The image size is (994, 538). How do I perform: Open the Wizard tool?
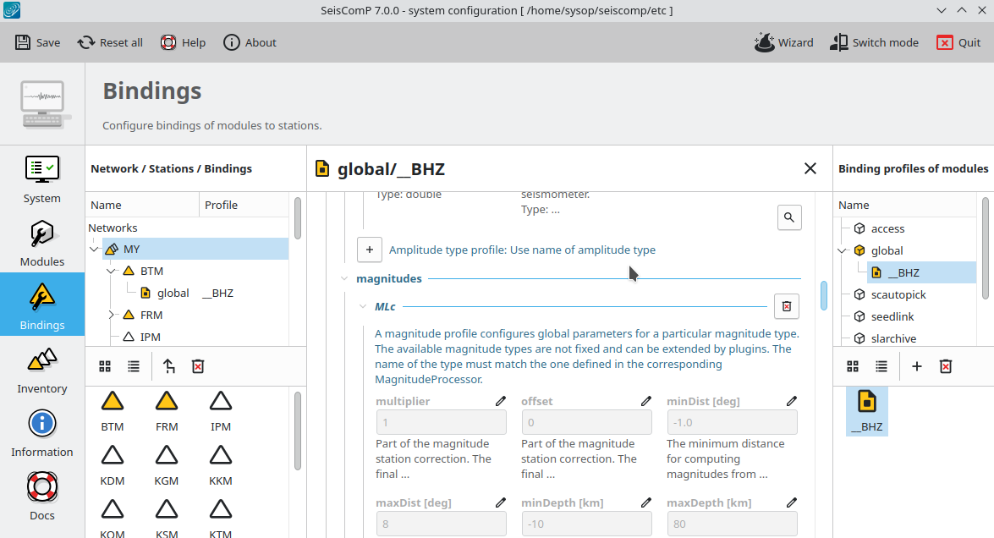point(783,42)
